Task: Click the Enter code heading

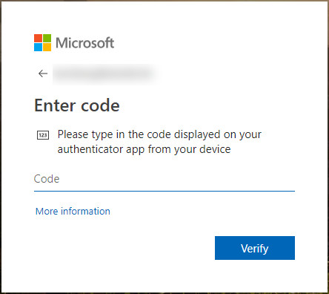Action: coord(77,105)
